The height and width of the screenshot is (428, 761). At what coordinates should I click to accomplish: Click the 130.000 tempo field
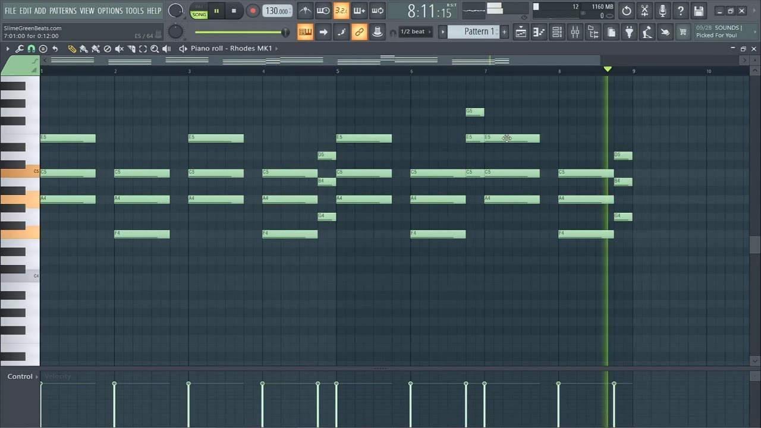[x=277, y=11]
